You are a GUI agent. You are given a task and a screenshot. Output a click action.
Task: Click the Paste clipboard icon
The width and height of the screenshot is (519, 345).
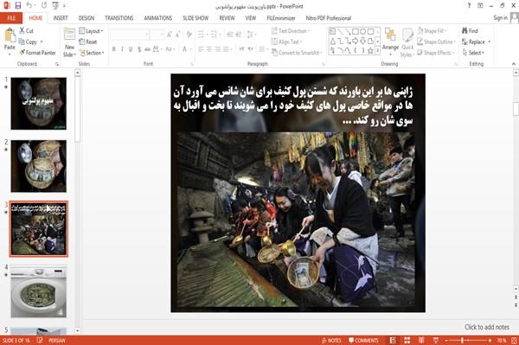[10, 35]
